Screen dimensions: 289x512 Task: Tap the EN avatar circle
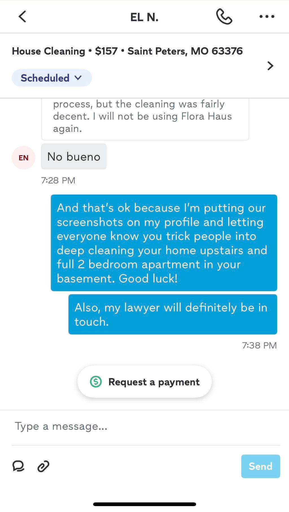[x=23, y=157]
